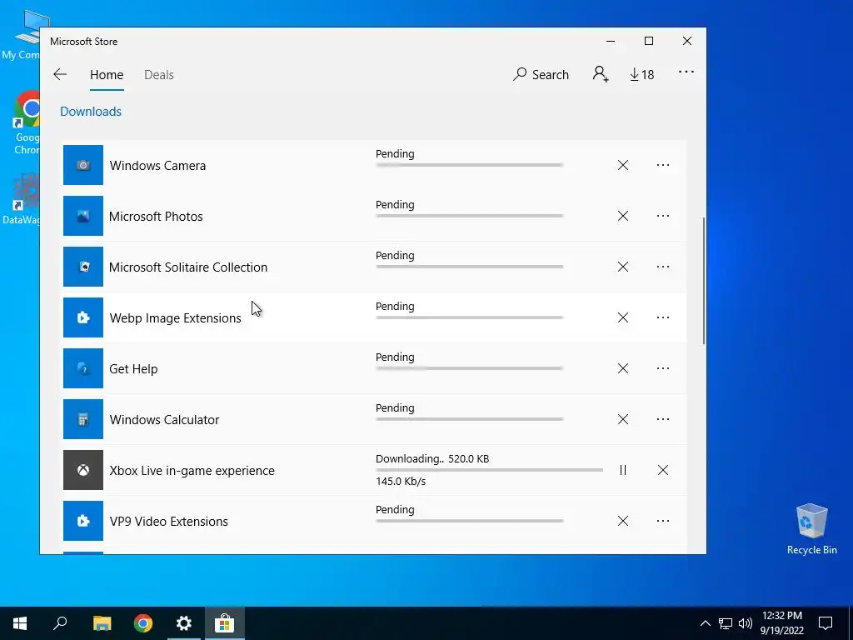Select the Windows Calculator app name
The width and height of the screenshot is (853, 640).
pos(164,420)
